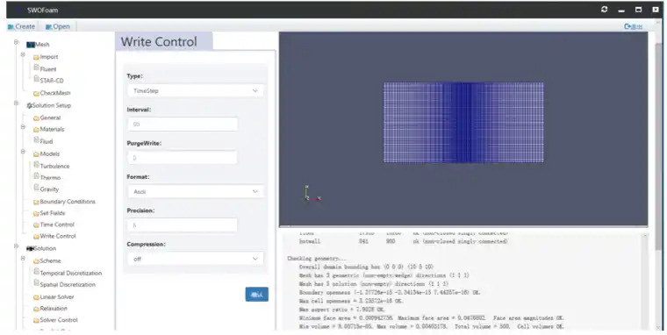Open the Relaxation tree item
The image size is (667, 335).
[x=50, y=308]
